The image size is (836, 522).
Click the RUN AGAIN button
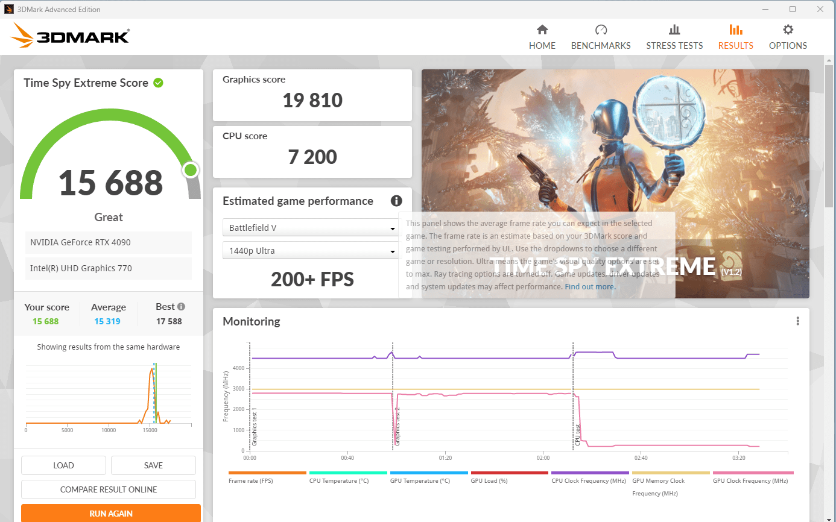pyautogui.click(x=111, y=514)
